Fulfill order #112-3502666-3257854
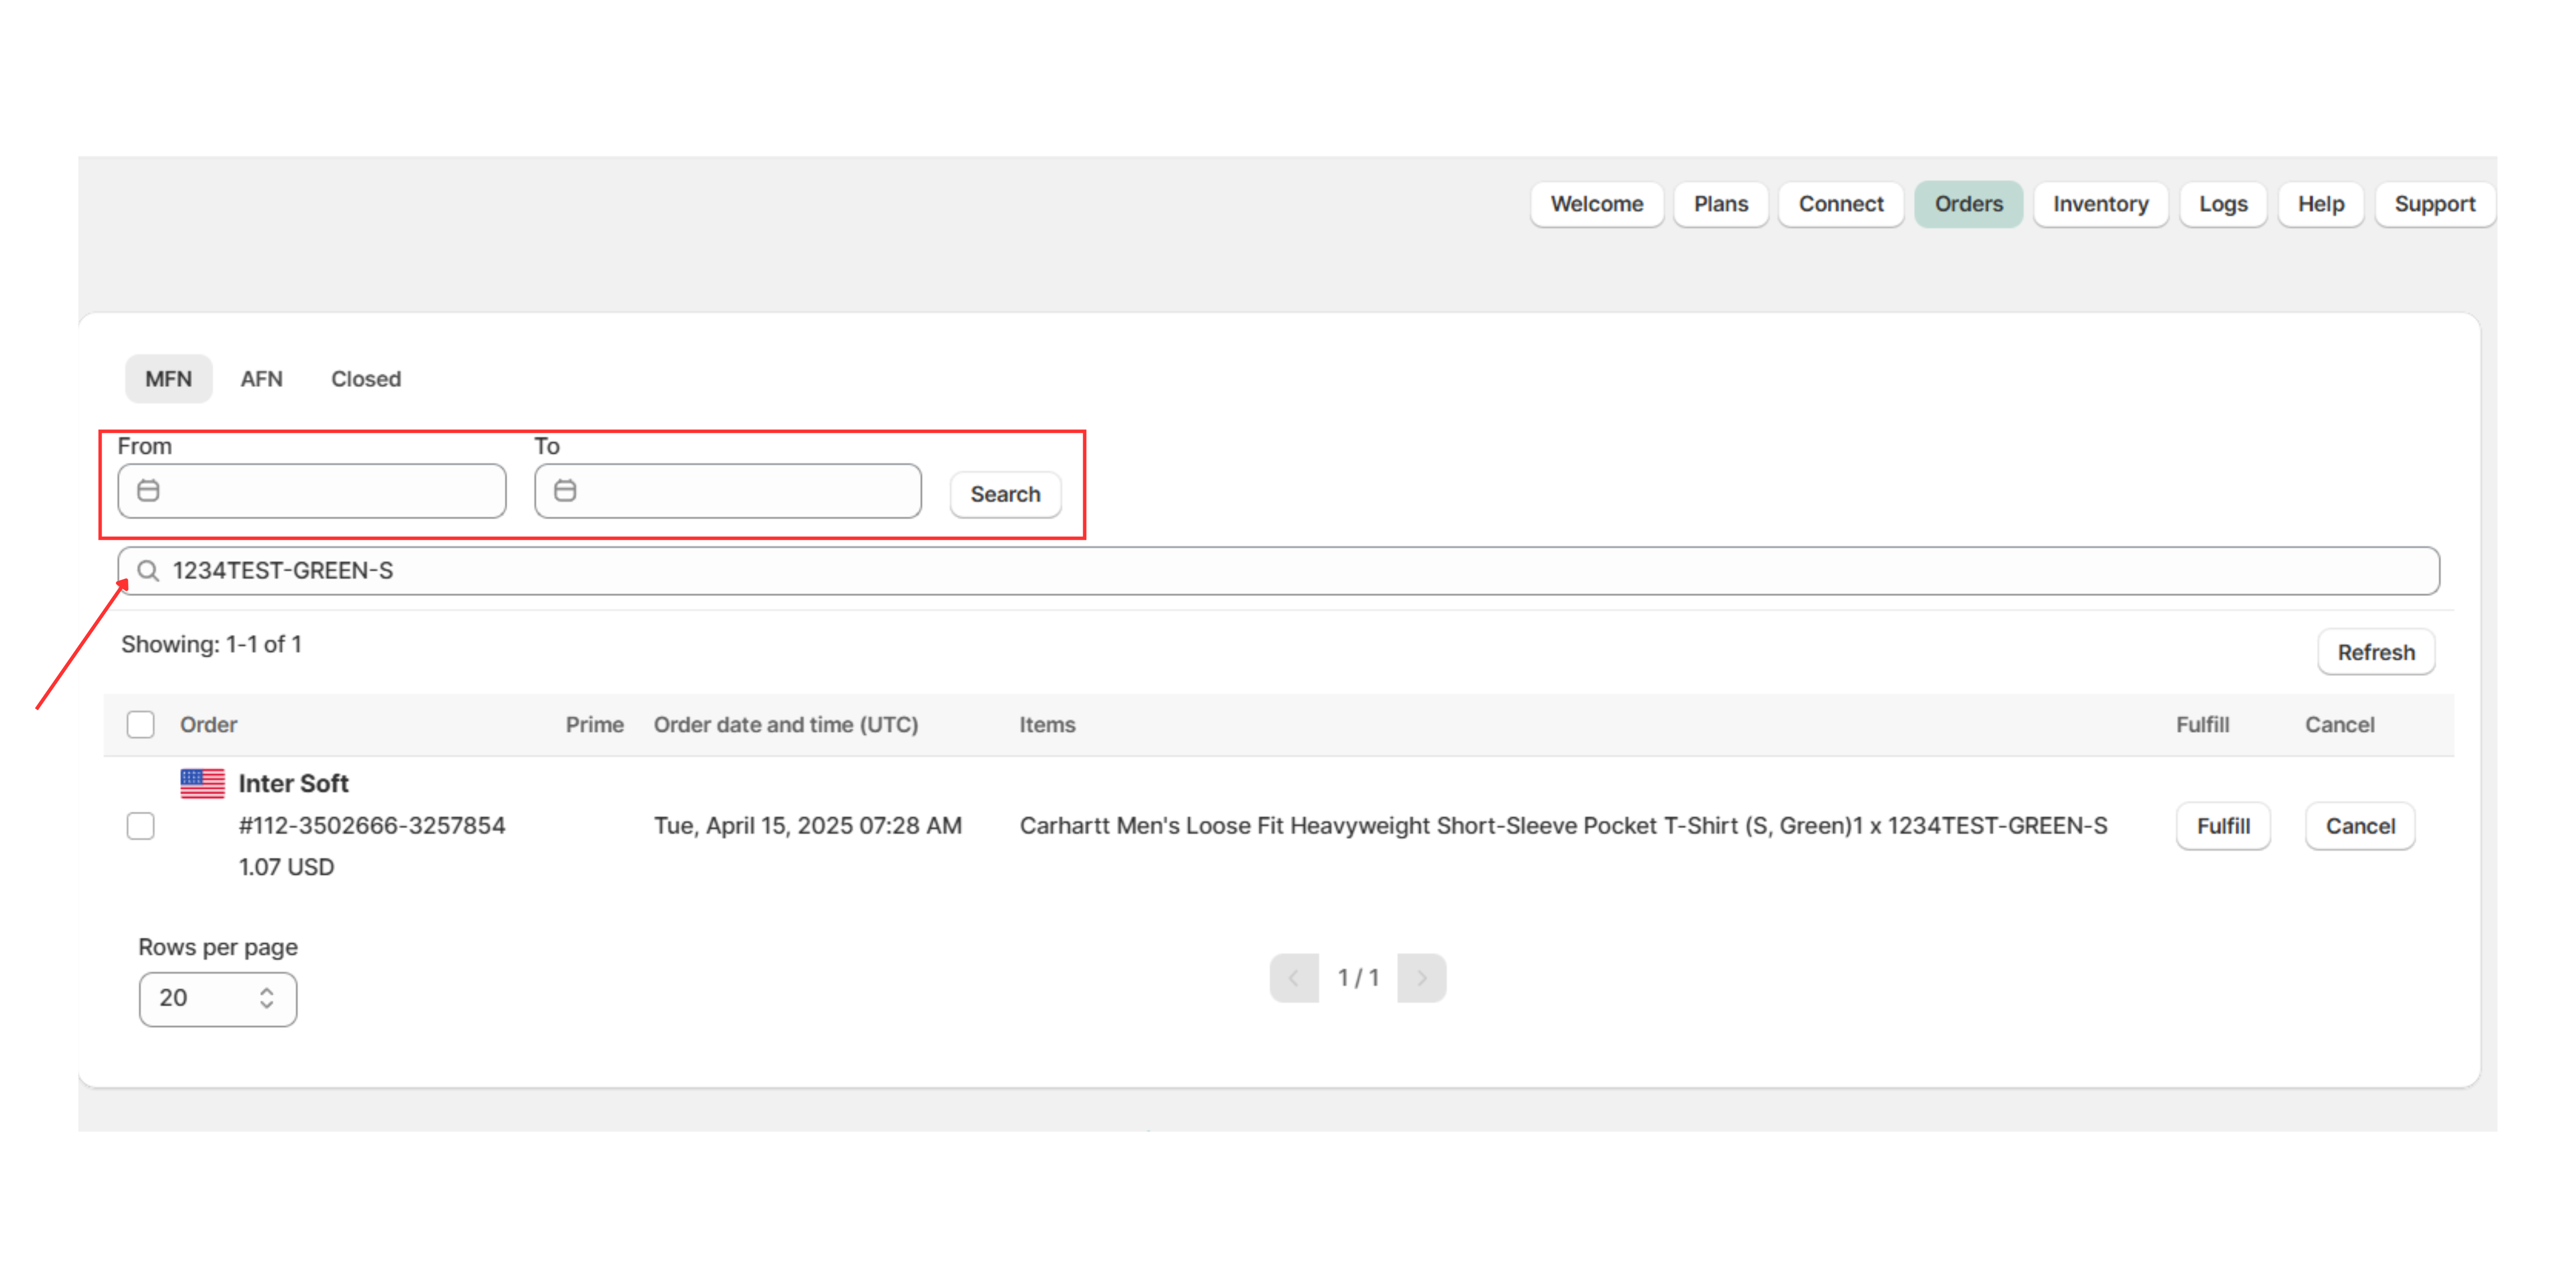This screenshot has height=1288, width=2576. point(2222,826)
